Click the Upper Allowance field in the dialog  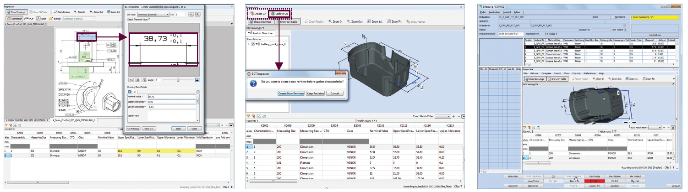(x=172, y=102)
